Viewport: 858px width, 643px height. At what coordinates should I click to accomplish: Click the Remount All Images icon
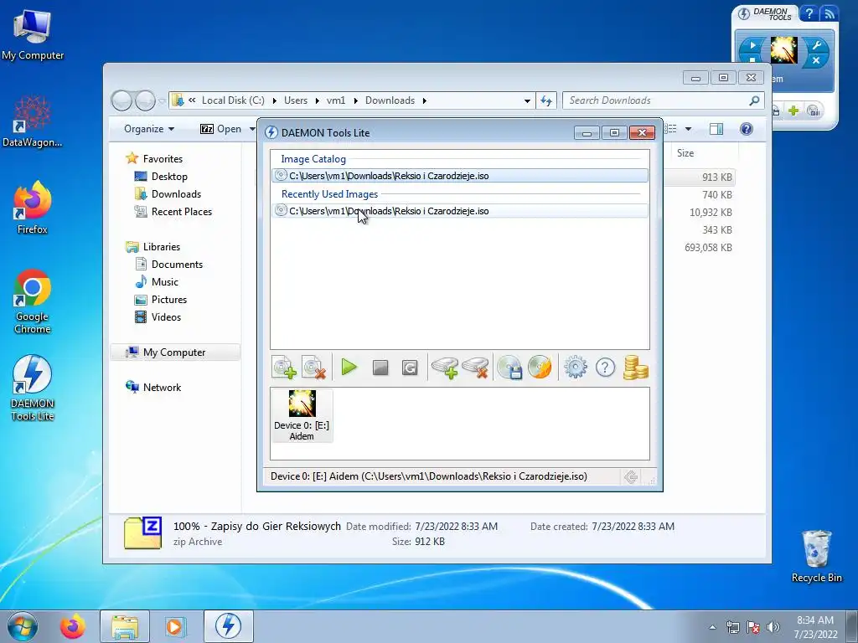tap(410, 368)
